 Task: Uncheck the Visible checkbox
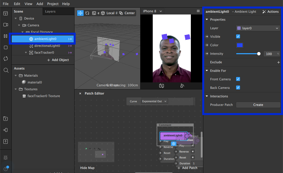point(238,37)
